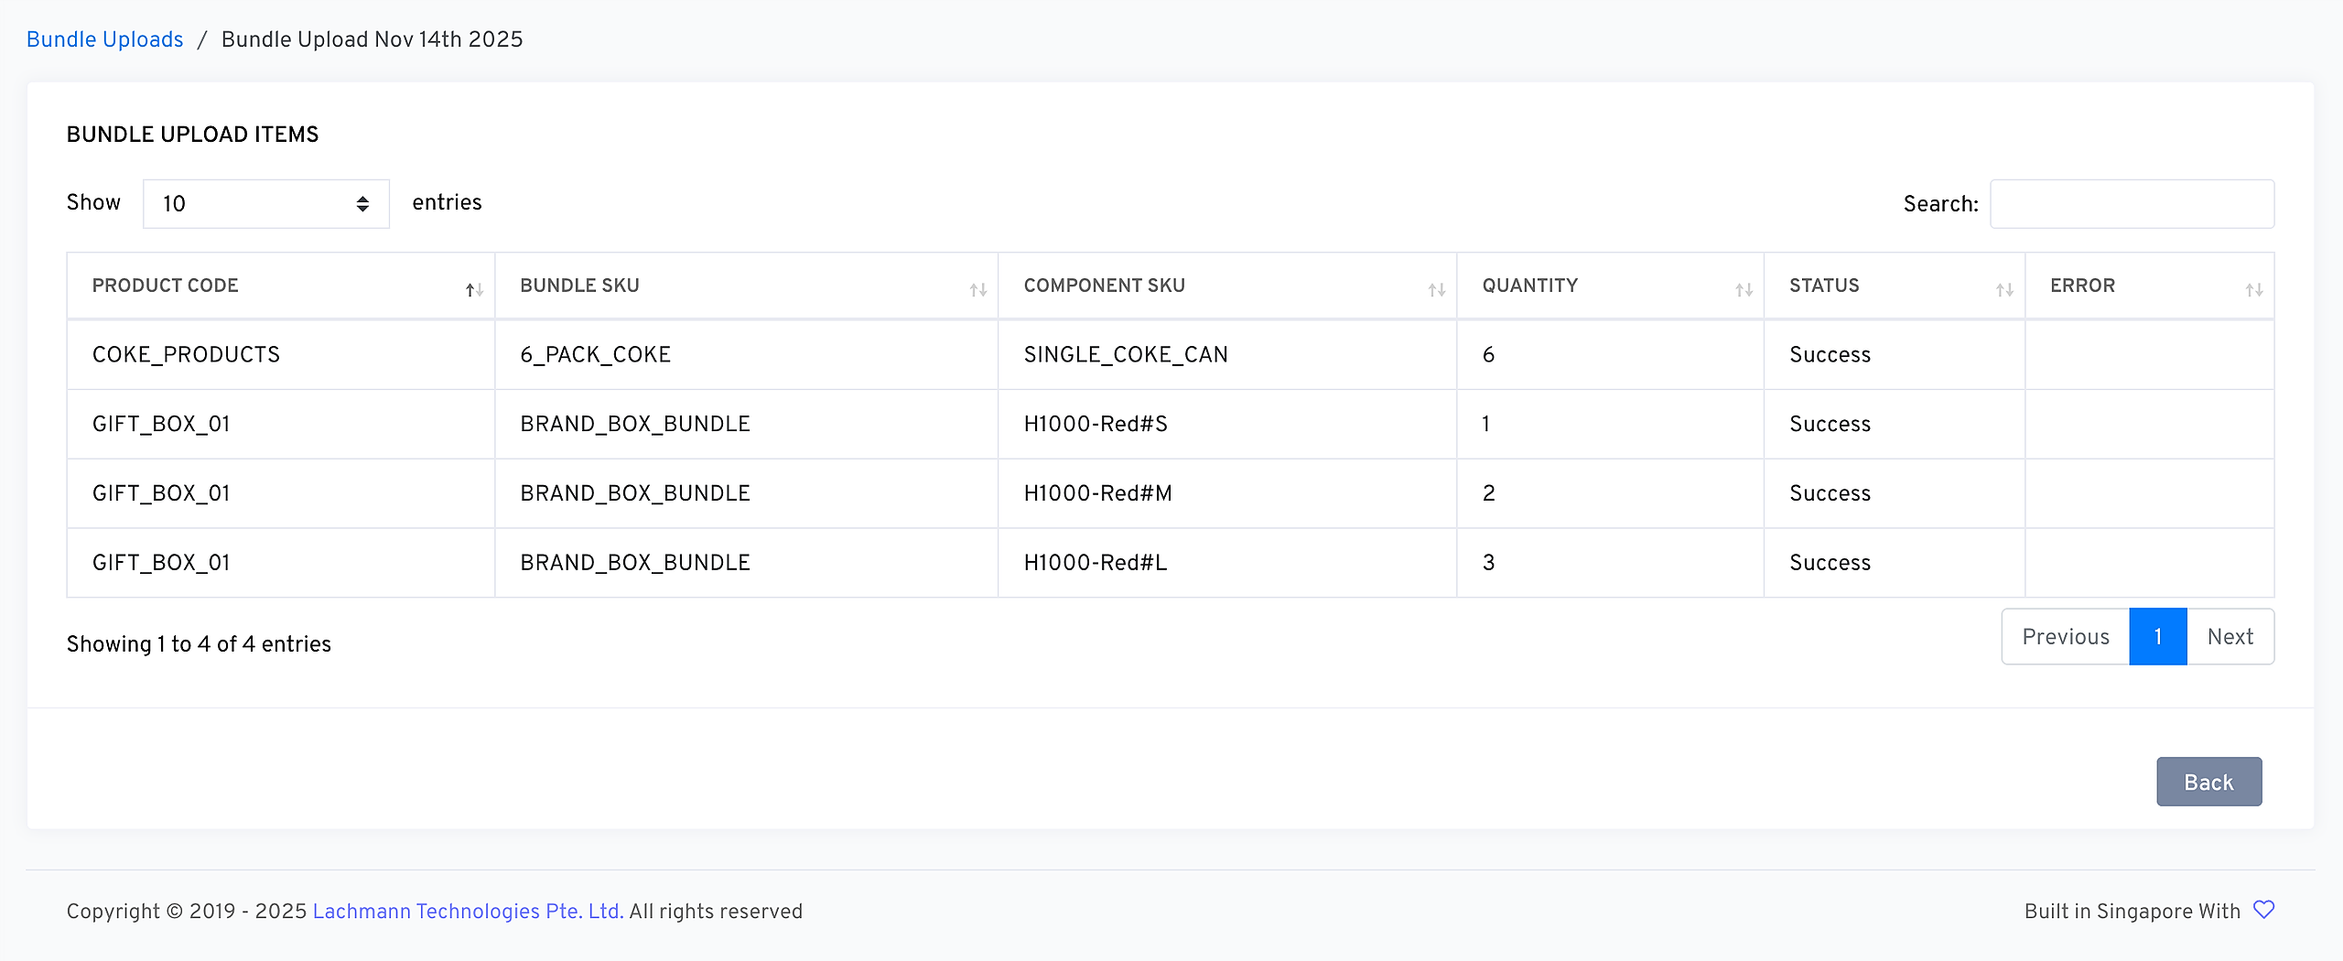Click into the Search input field

pyautogui.click(x=2132, y=203)
